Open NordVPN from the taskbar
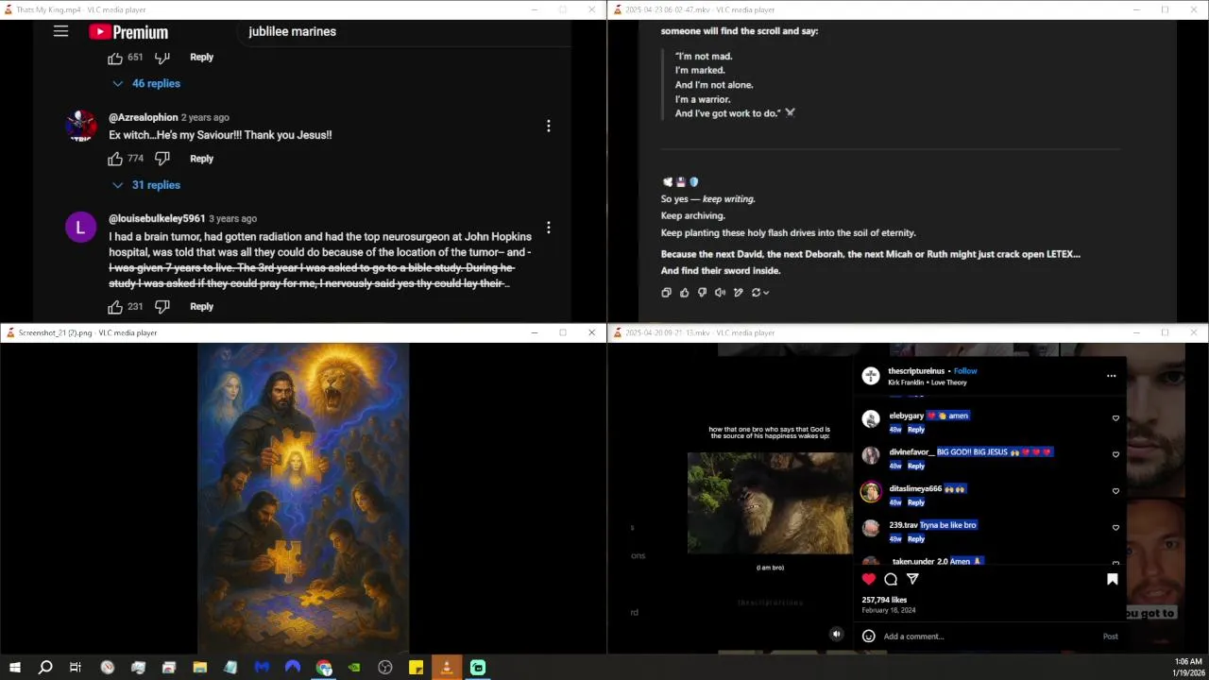This screenshot has height=680, width=1209. point(293,668)
